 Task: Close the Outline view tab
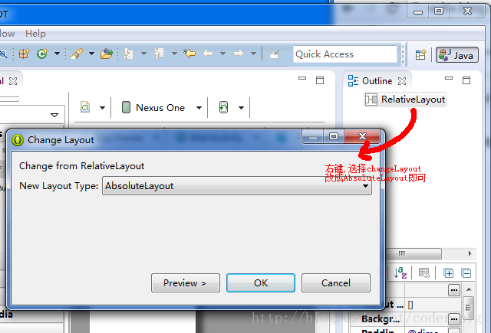tap(402, 81)
